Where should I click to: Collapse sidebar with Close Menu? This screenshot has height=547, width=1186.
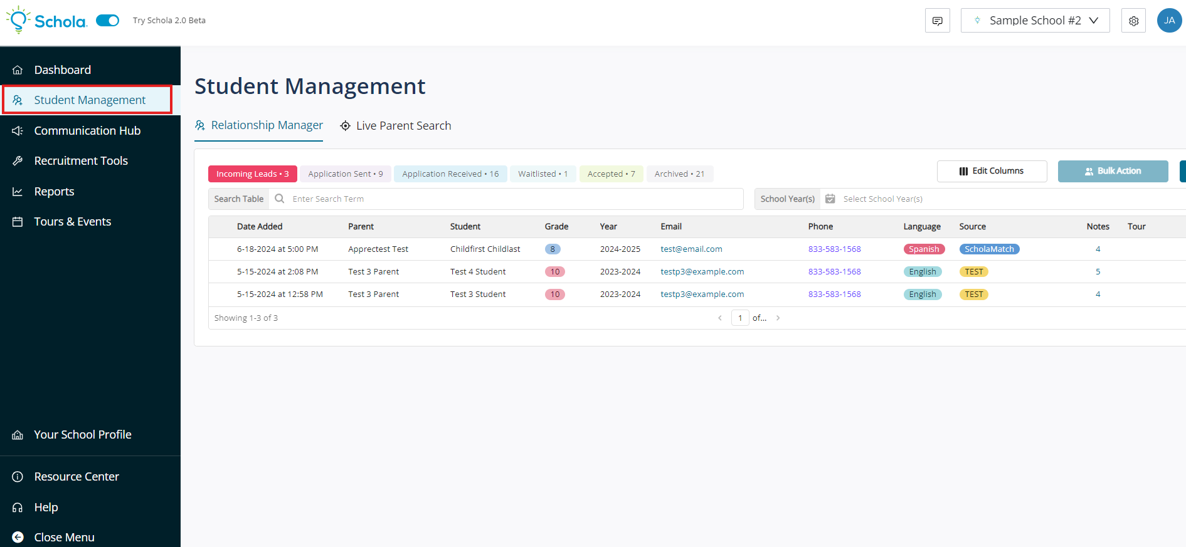90,537
